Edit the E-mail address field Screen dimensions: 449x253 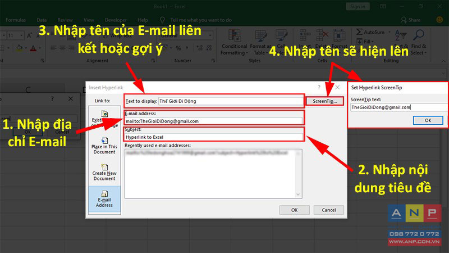point(214,121)
